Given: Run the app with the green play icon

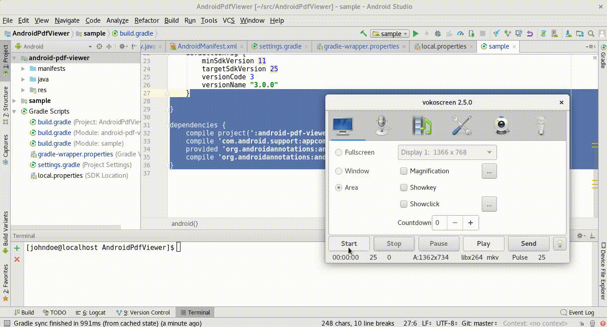Looking at the screenshot, I should pyautogui.click(x=416, y=33).
